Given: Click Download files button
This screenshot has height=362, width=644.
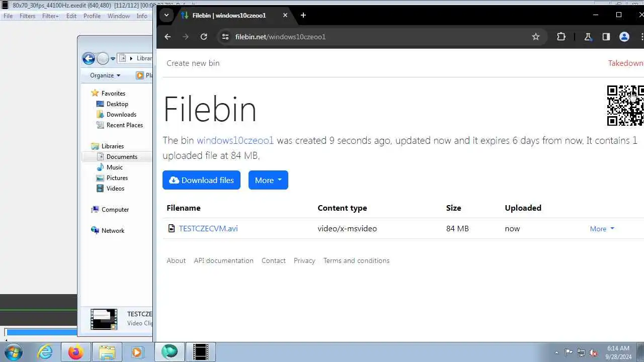Looking at the screenshot, I should 201,180.
